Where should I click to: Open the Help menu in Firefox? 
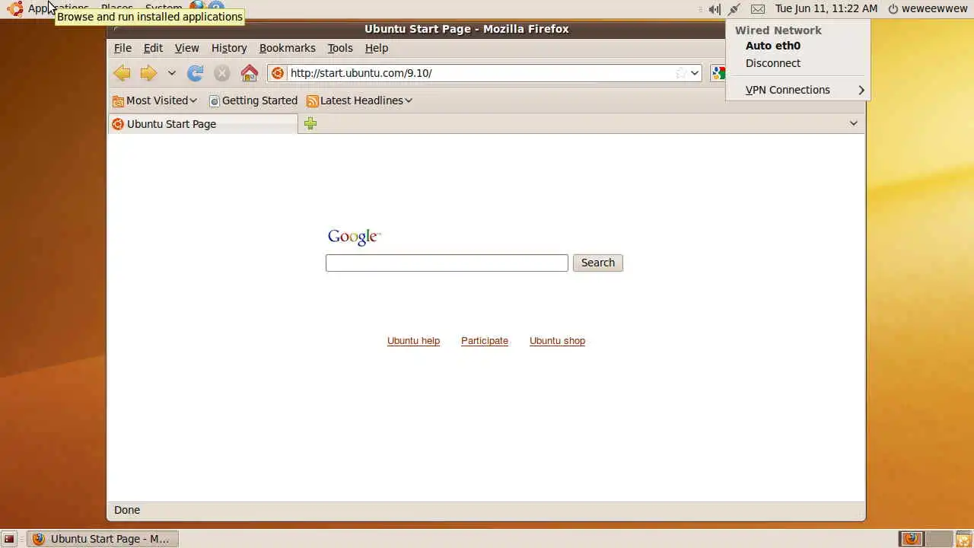pos(377,48)
